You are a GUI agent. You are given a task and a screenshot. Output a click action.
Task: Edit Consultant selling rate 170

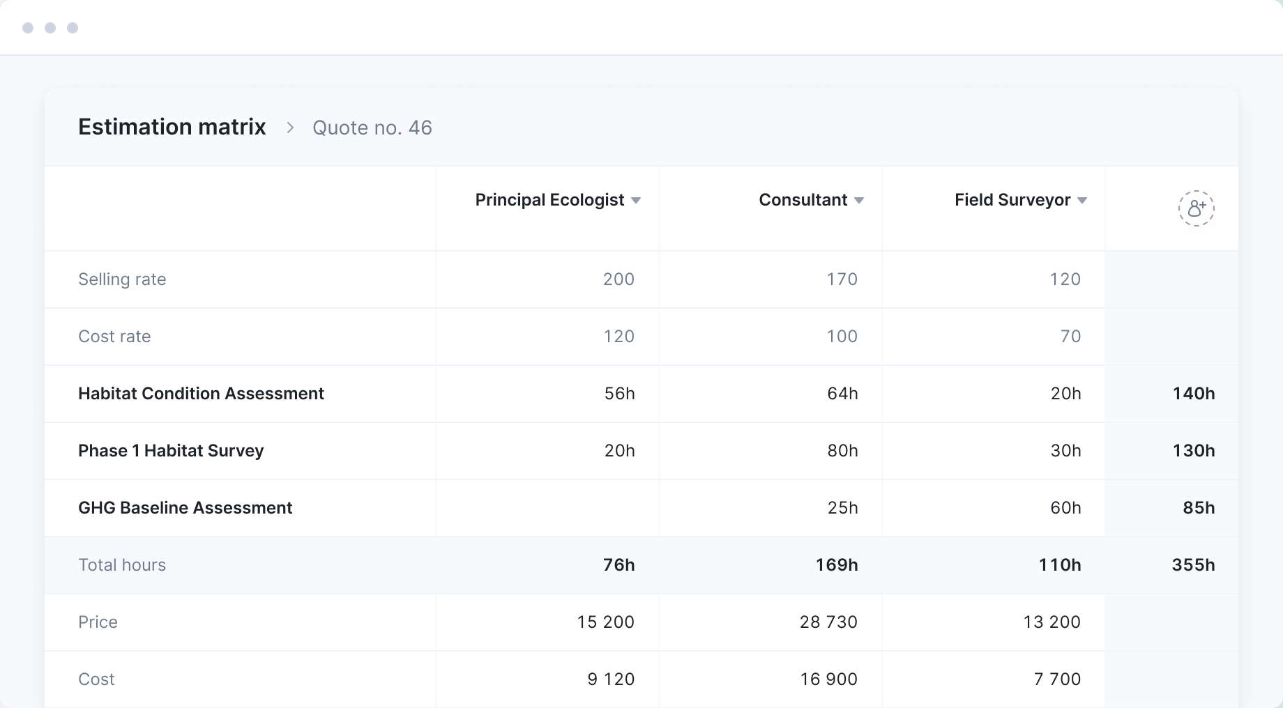tap(842, 279)
